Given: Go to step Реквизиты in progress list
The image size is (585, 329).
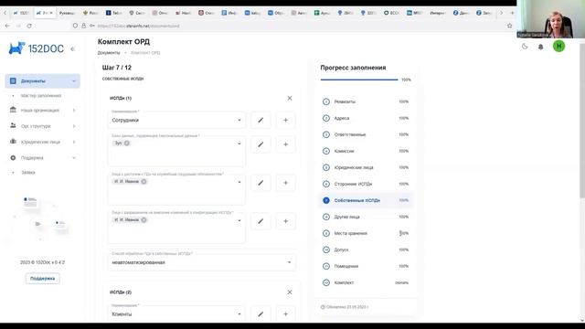Looking at the screenshot, I should tap(366, 101).
